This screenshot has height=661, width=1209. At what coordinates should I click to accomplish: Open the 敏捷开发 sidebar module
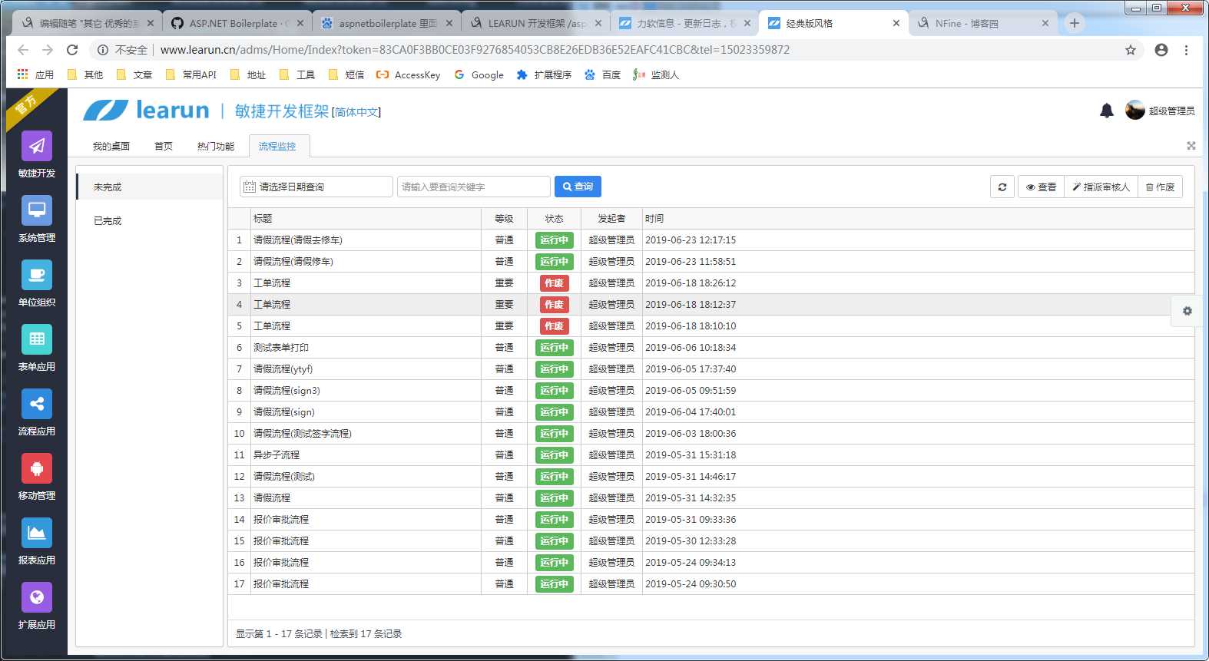coord(37,154)
